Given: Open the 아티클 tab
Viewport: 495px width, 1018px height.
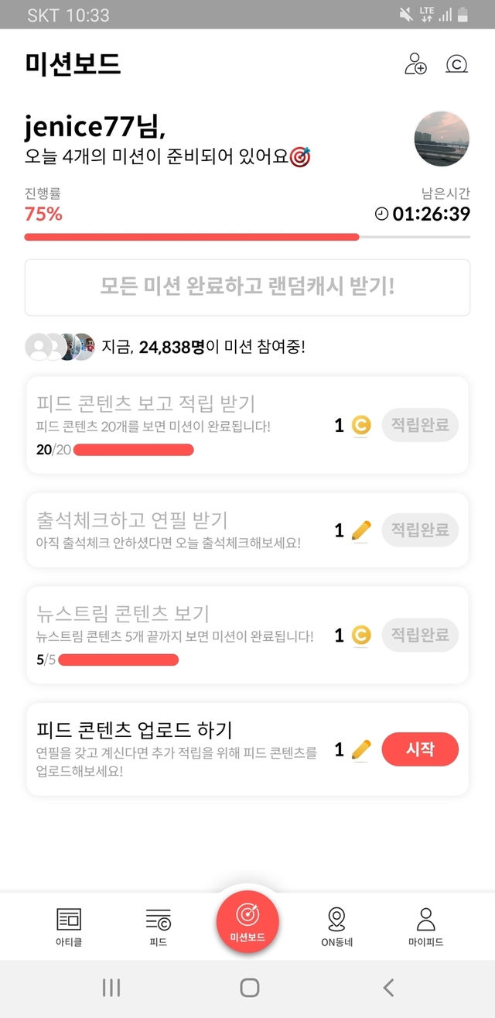Looking at the screenshot, I should tap(70, 927).
